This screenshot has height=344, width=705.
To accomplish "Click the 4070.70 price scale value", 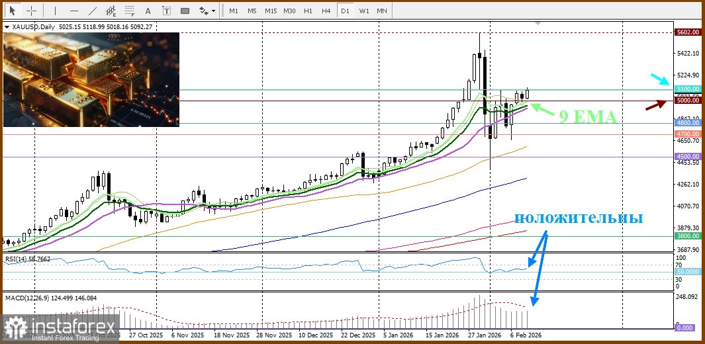I will (x=688, y=206).
